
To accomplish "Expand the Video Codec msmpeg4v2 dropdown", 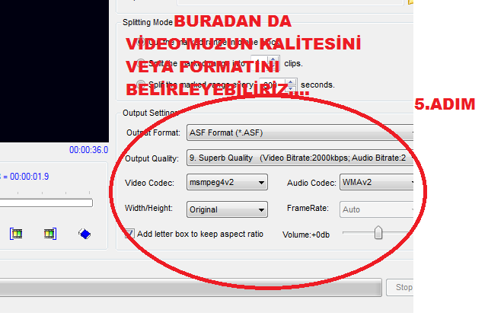I will click(227, 182).
